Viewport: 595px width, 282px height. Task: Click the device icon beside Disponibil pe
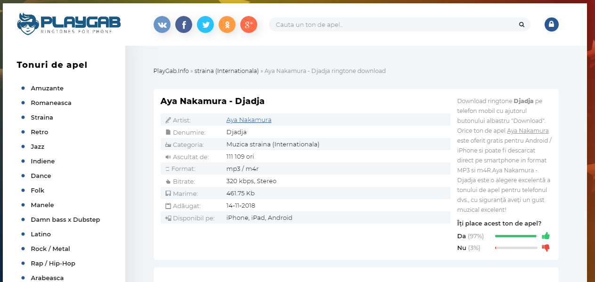click(x=168, y=218)
